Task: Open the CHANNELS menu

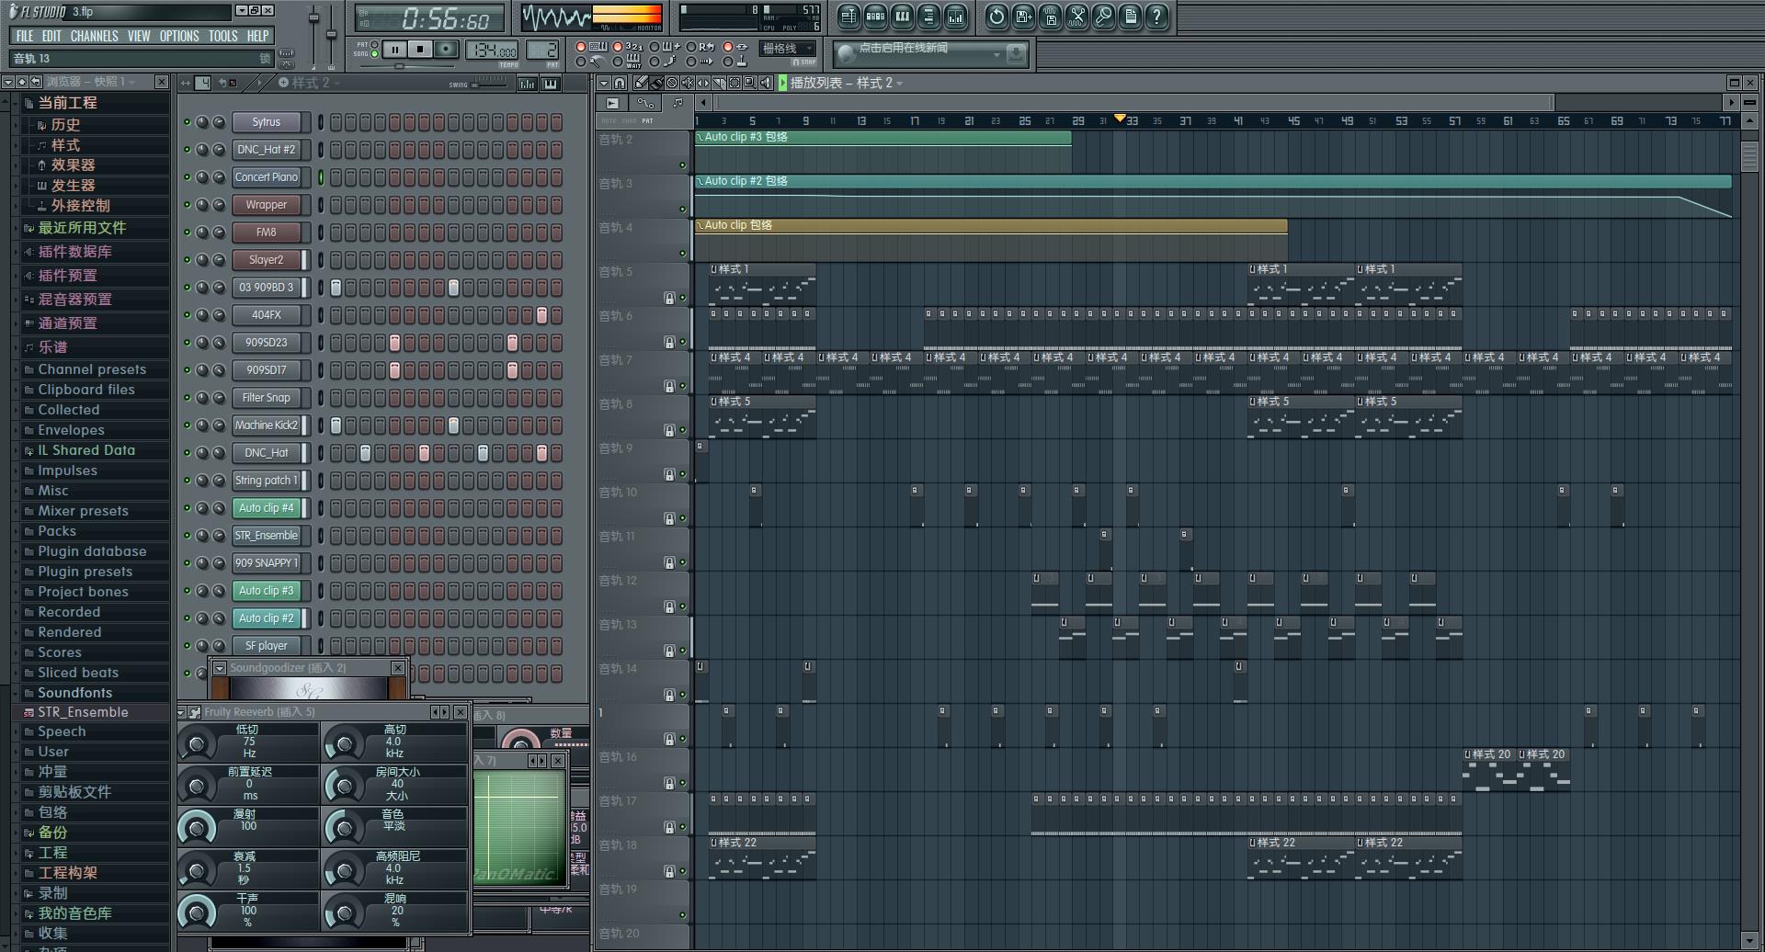Action: tap(94, 36)
